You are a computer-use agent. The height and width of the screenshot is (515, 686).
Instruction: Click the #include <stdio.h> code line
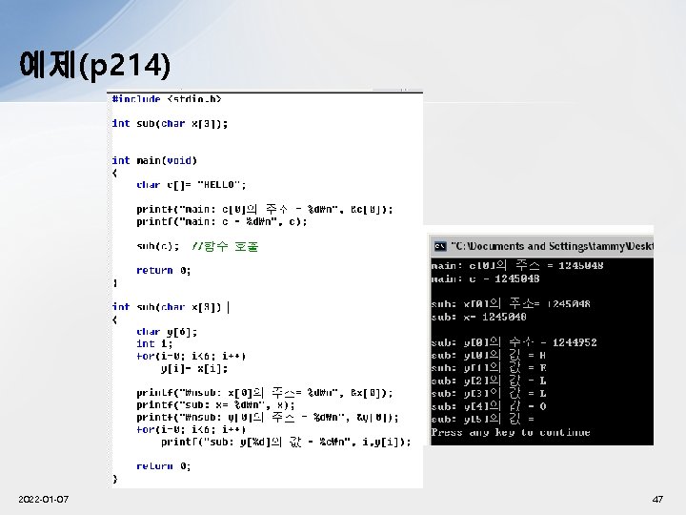[x=167, y=99]
